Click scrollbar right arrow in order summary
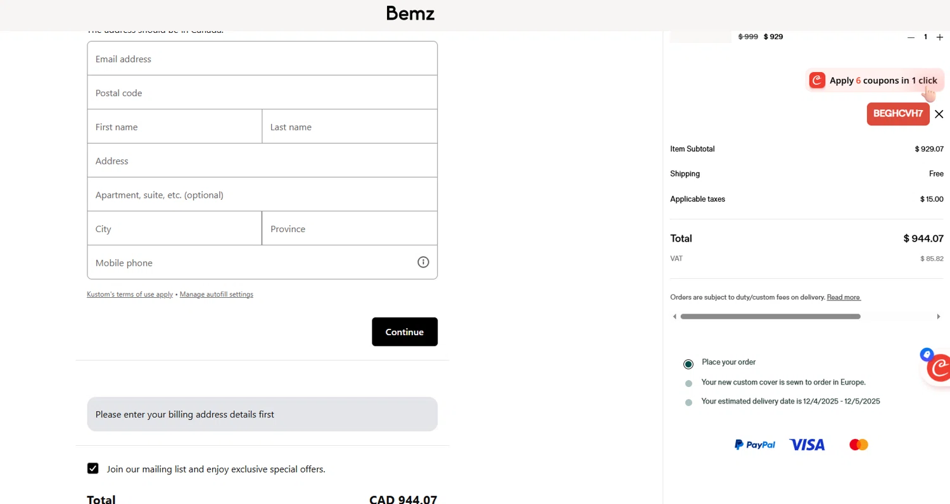Screen dimensions: 950x504 pos(939,316)
